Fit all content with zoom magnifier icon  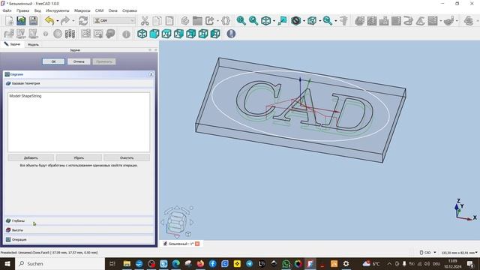[x=241, y=20]
